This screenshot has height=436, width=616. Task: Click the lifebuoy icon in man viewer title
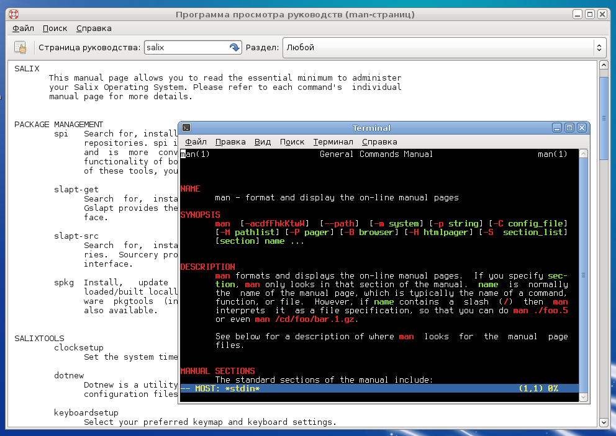click(x=14, y=14)
